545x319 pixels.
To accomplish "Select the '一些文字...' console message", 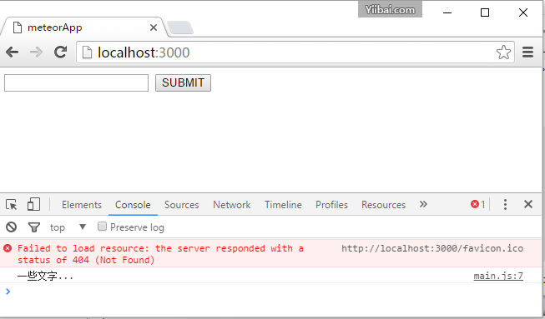I will pos(45,277).
